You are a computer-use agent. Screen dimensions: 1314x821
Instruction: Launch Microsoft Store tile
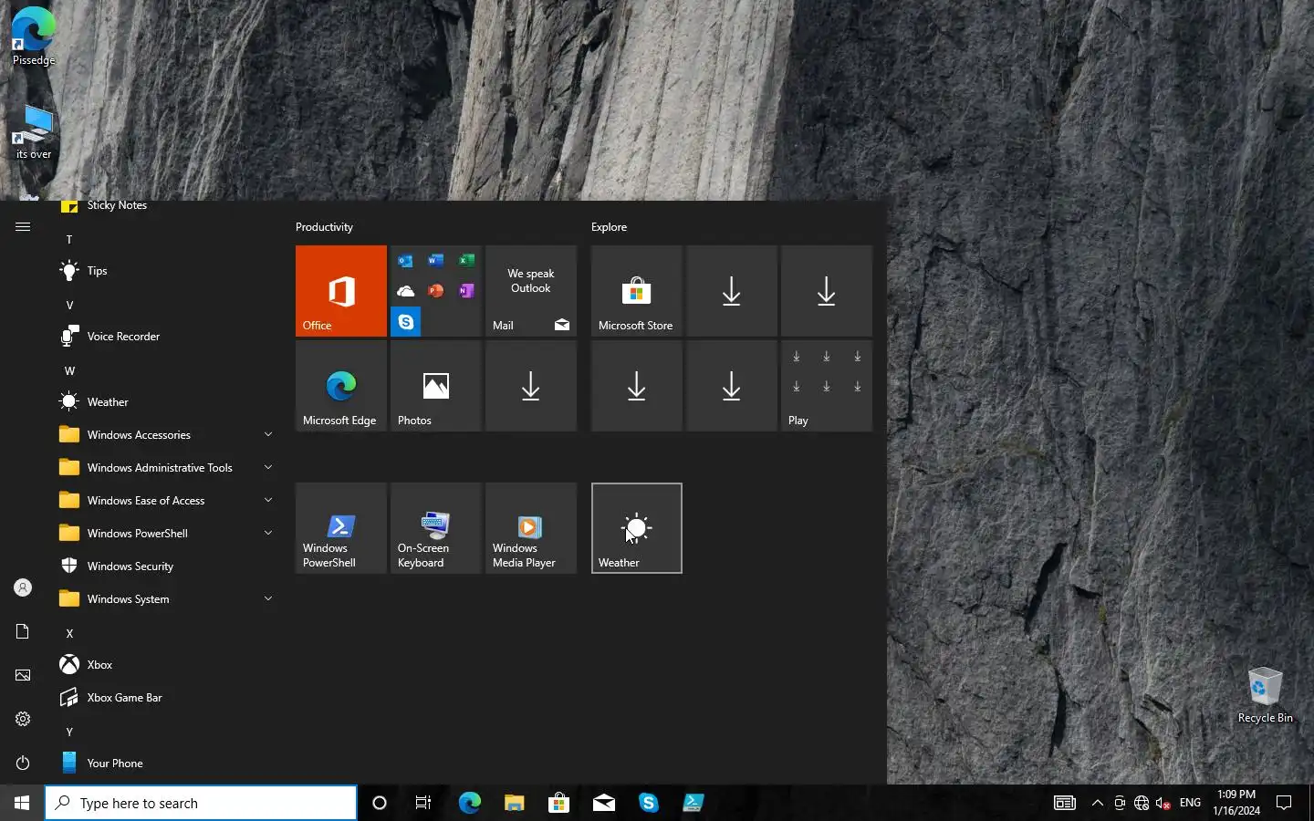(x=636, y=291)
